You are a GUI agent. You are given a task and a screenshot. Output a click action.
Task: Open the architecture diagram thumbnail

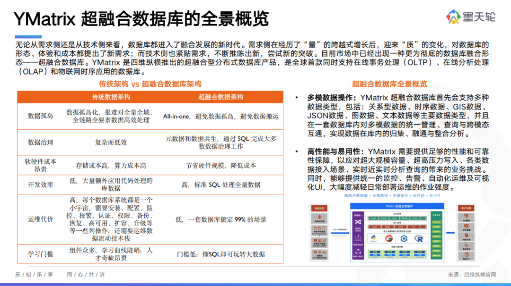point(393,232)
